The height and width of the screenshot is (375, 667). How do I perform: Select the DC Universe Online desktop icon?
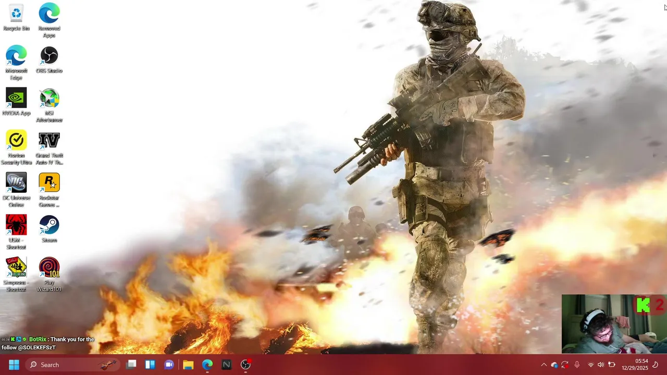(x=16, y=190)
